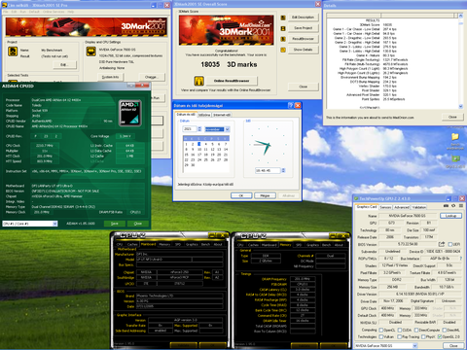This screenshot has width=467, height=350.
Task: Click the year spinner in the date dialog
Action: 199,129
